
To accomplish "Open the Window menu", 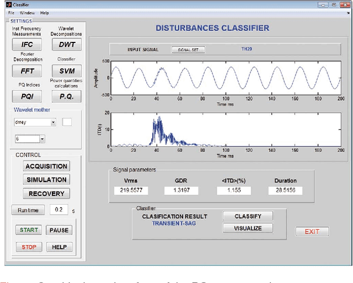I will pos(27,13).
